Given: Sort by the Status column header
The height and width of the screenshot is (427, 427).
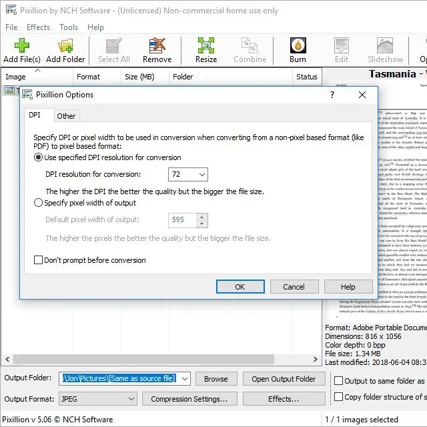Looking at the screenshot, I should (307, 77).
